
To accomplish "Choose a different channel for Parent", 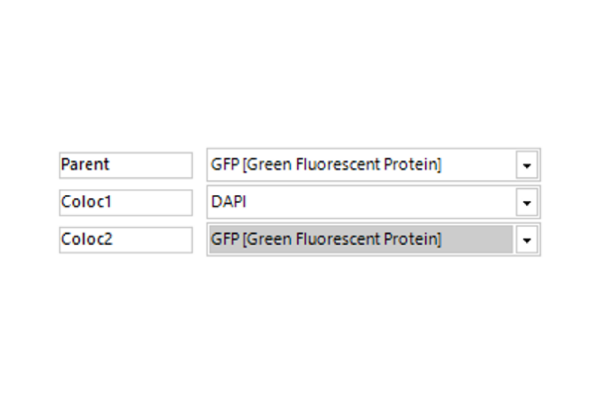I will click(527, 165).
